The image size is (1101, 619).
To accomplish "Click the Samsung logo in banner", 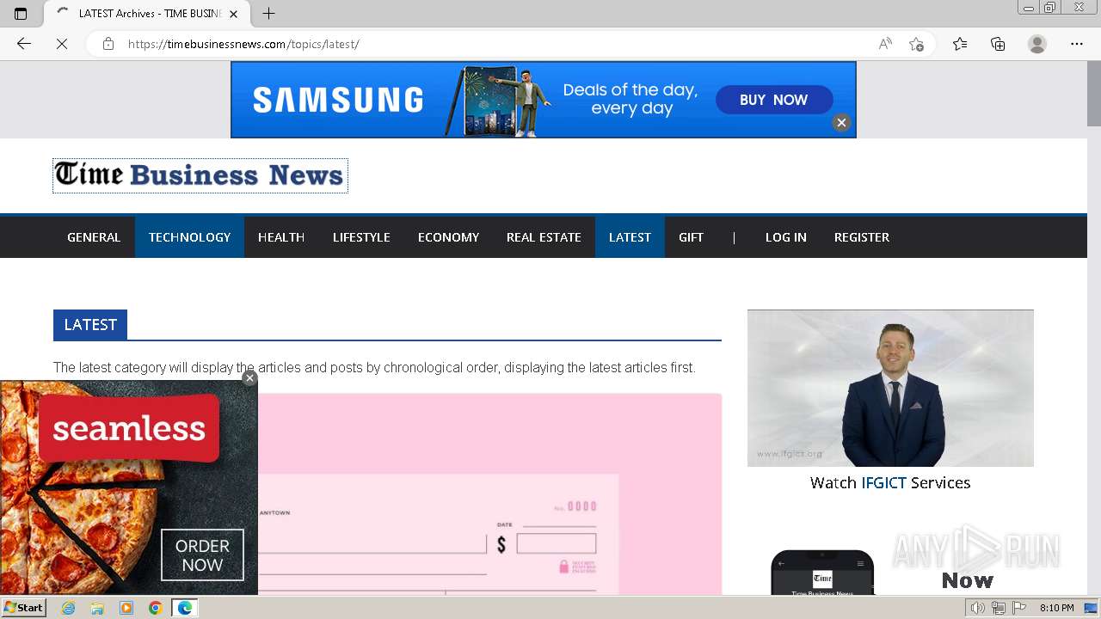I will click(x=338, y=100).
